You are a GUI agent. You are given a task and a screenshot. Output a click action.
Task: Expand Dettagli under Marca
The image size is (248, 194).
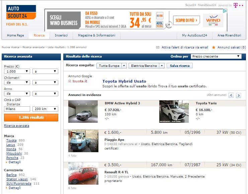(13, 162)
